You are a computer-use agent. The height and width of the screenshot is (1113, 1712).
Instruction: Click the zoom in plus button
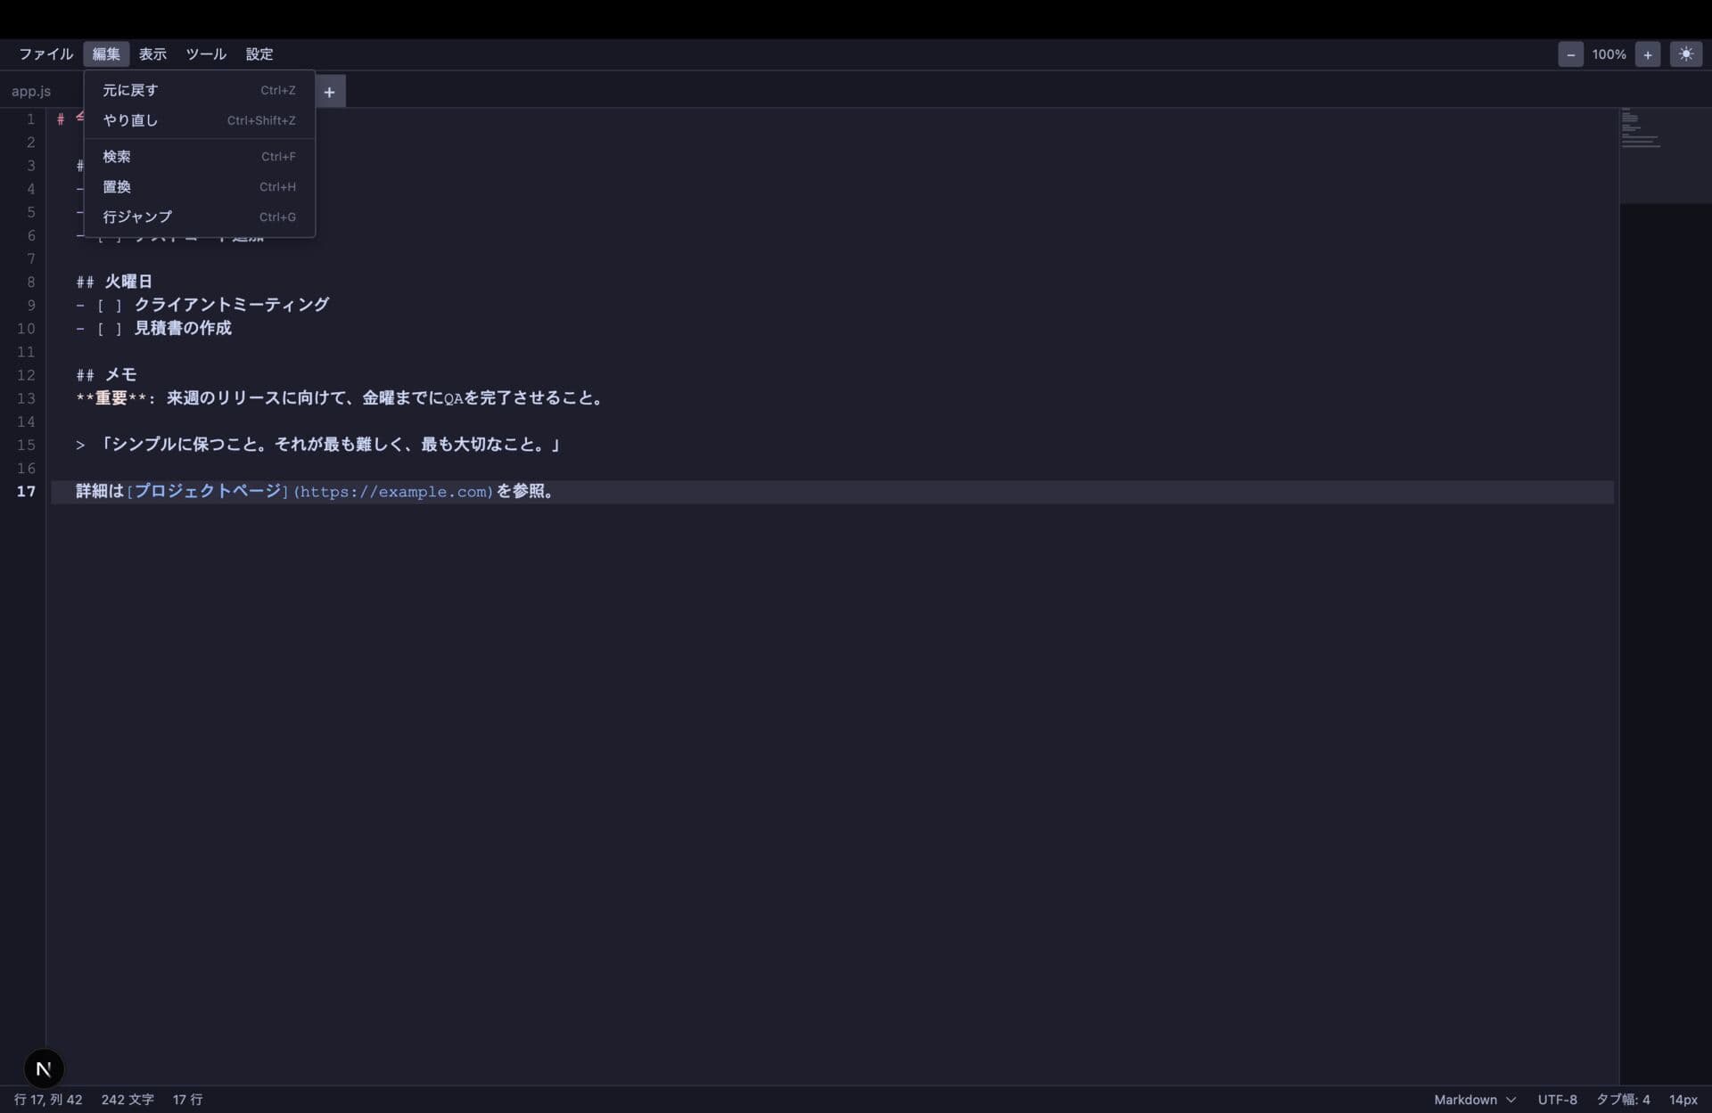click(1647, 54)
